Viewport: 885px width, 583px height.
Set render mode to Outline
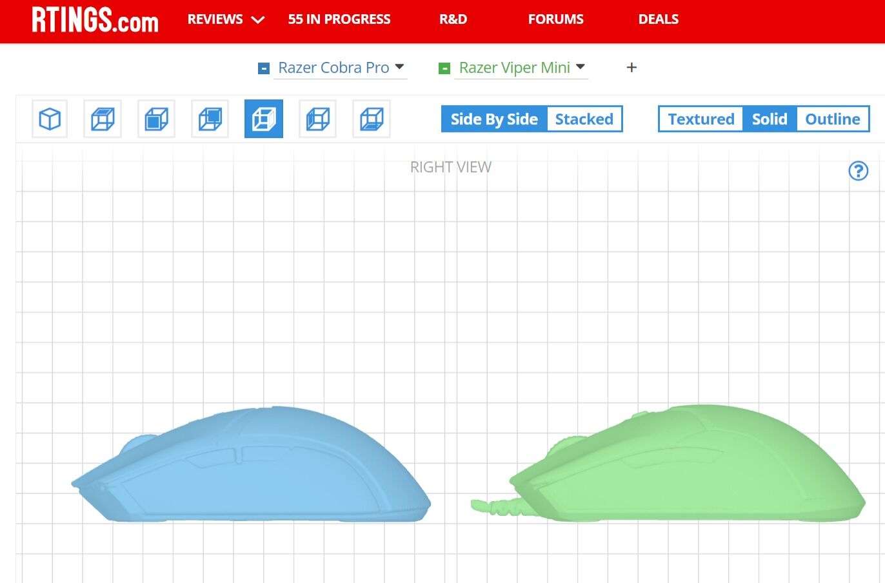tap(833, 119)
